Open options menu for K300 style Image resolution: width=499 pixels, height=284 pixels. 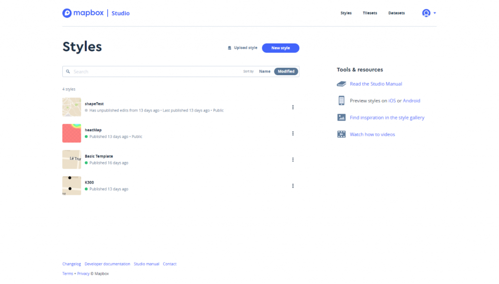[x=293, y=186]
